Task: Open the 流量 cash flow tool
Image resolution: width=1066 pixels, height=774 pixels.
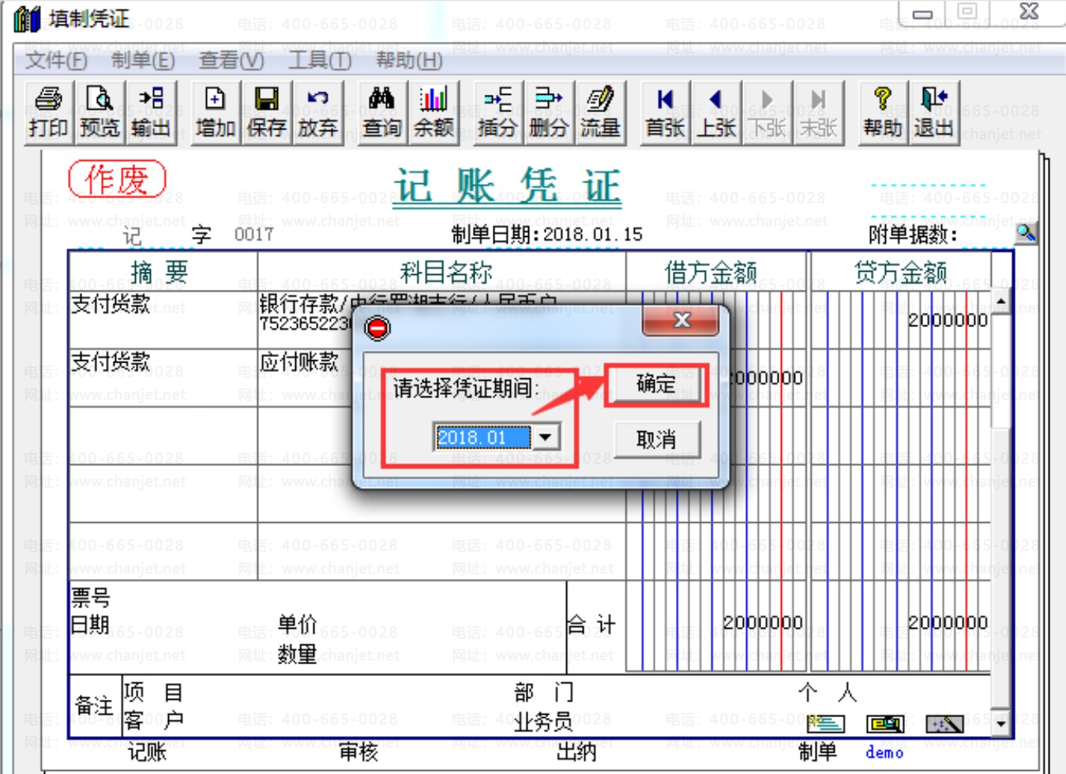Action: pos(600,113)
